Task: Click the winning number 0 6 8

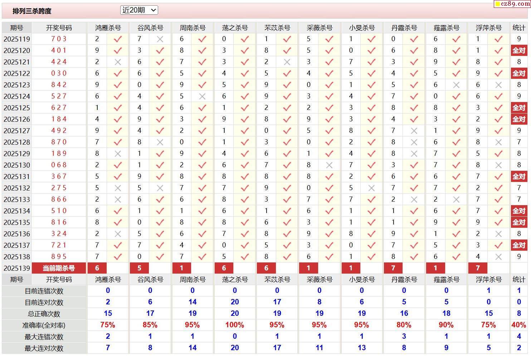Action: coord(59,165)
